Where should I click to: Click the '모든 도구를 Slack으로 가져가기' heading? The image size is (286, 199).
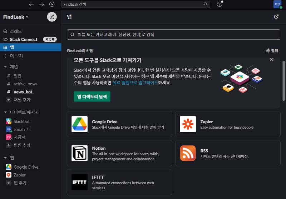[x=108, y=60]
